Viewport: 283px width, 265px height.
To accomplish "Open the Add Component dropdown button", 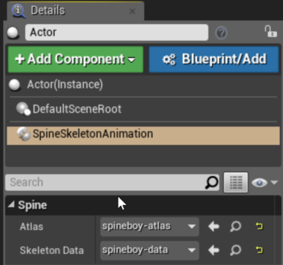I will [75, 59].
